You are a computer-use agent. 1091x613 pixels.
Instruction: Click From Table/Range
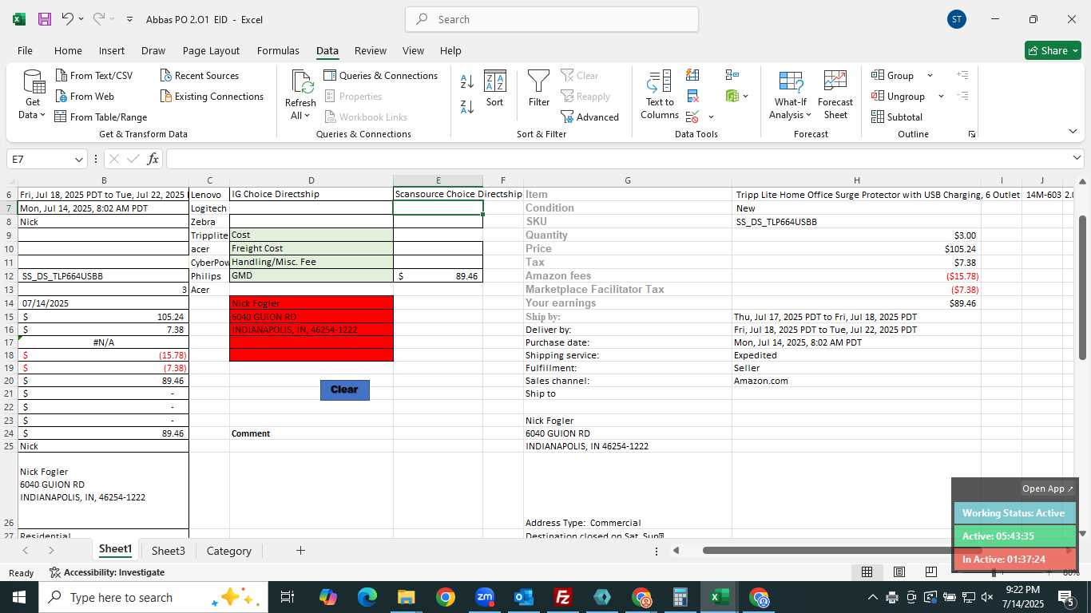pos(101,117)
